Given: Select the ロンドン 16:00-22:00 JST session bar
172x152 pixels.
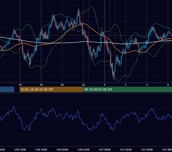Looking at the screenshot, I should [51, 89].
